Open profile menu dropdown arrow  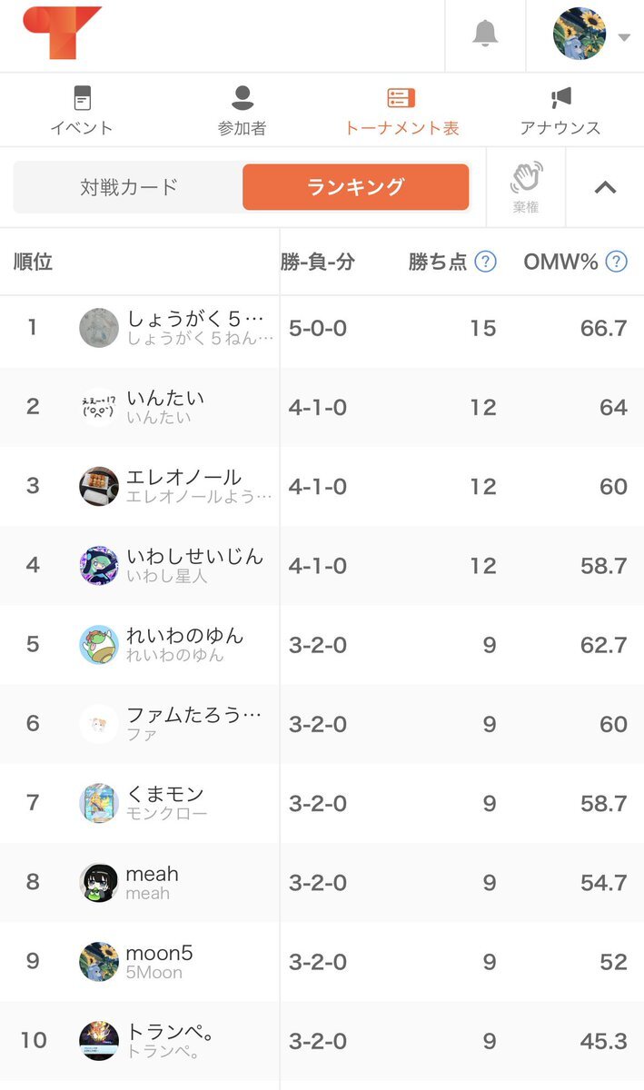(624, 37)
